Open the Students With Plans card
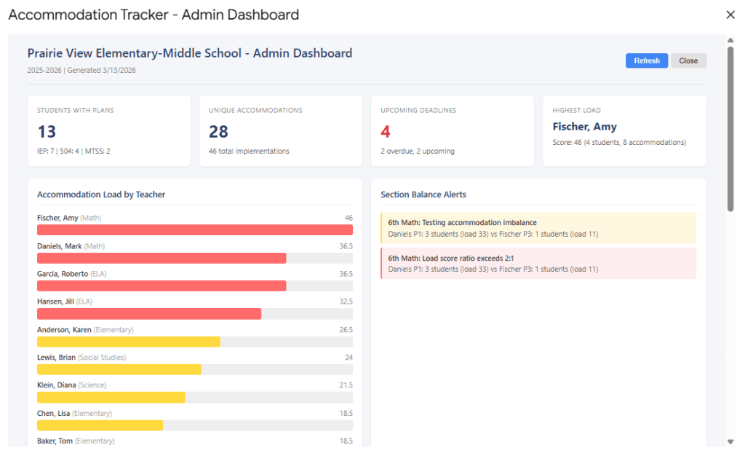Viewport: 745px width, 453px height. pos(109,131)
